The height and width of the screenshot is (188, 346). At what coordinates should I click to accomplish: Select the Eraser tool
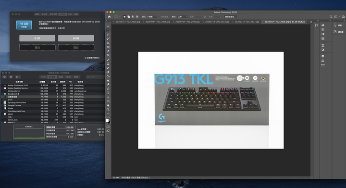pyautogui.click(x=108, y=72)
